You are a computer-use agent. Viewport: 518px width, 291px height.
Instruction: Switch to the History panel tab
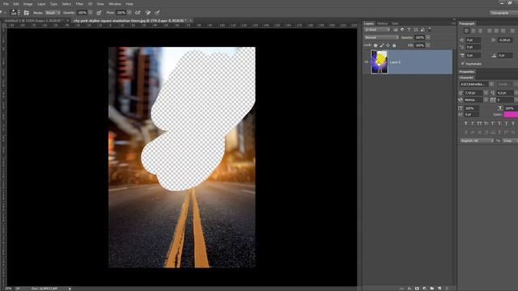[382, 23]
